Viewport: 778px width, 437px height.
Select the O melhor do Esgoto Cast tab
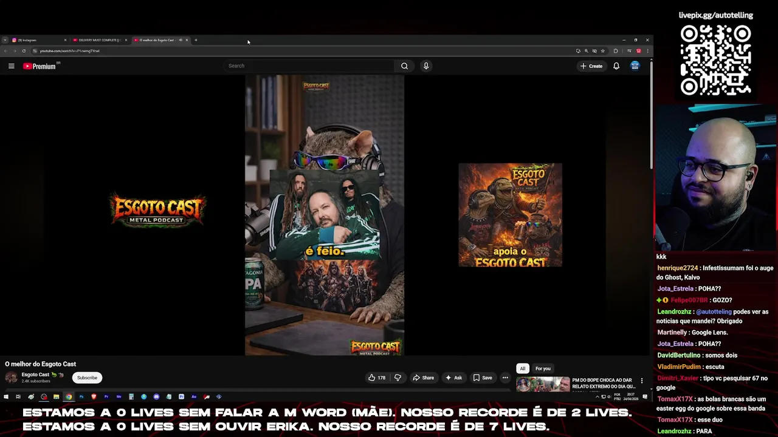click(x=161, y=40)
